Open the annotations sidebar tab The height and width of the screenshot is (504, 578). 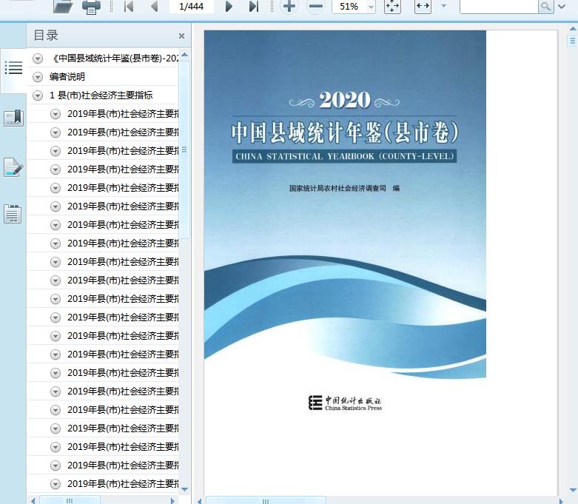coord(13,167)
